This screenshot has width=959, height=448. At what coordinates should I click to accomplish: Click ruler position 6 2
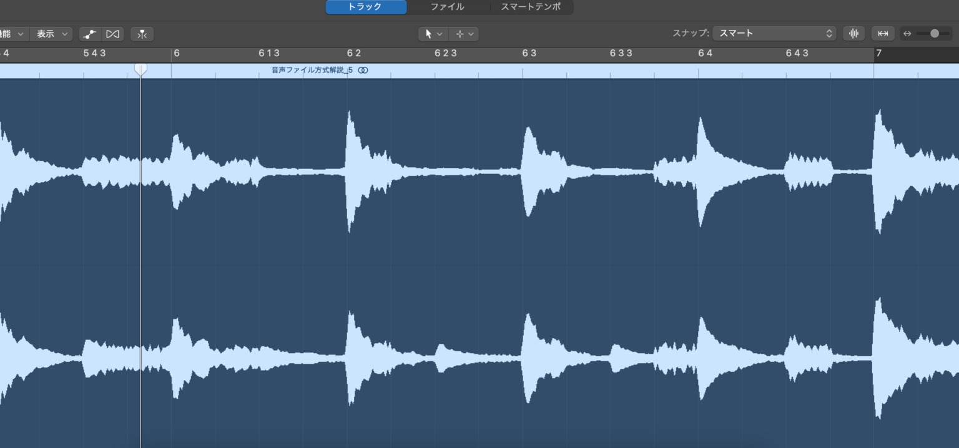pos(354,54)
